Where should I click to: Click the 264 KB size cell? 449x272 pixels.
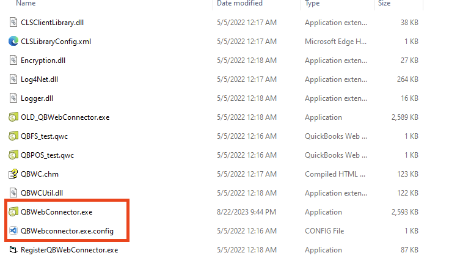(x=407, y=79)
